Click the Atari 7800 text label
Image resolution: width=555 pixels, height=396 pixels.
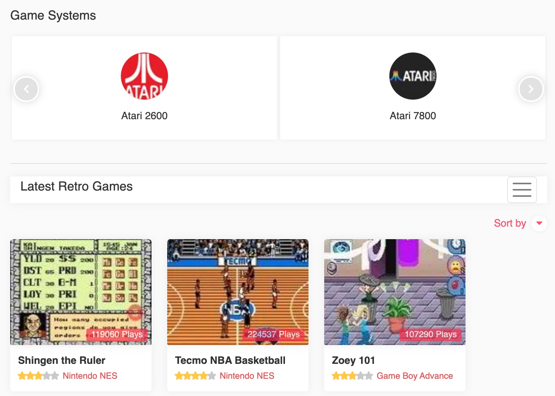click(413, 116)
